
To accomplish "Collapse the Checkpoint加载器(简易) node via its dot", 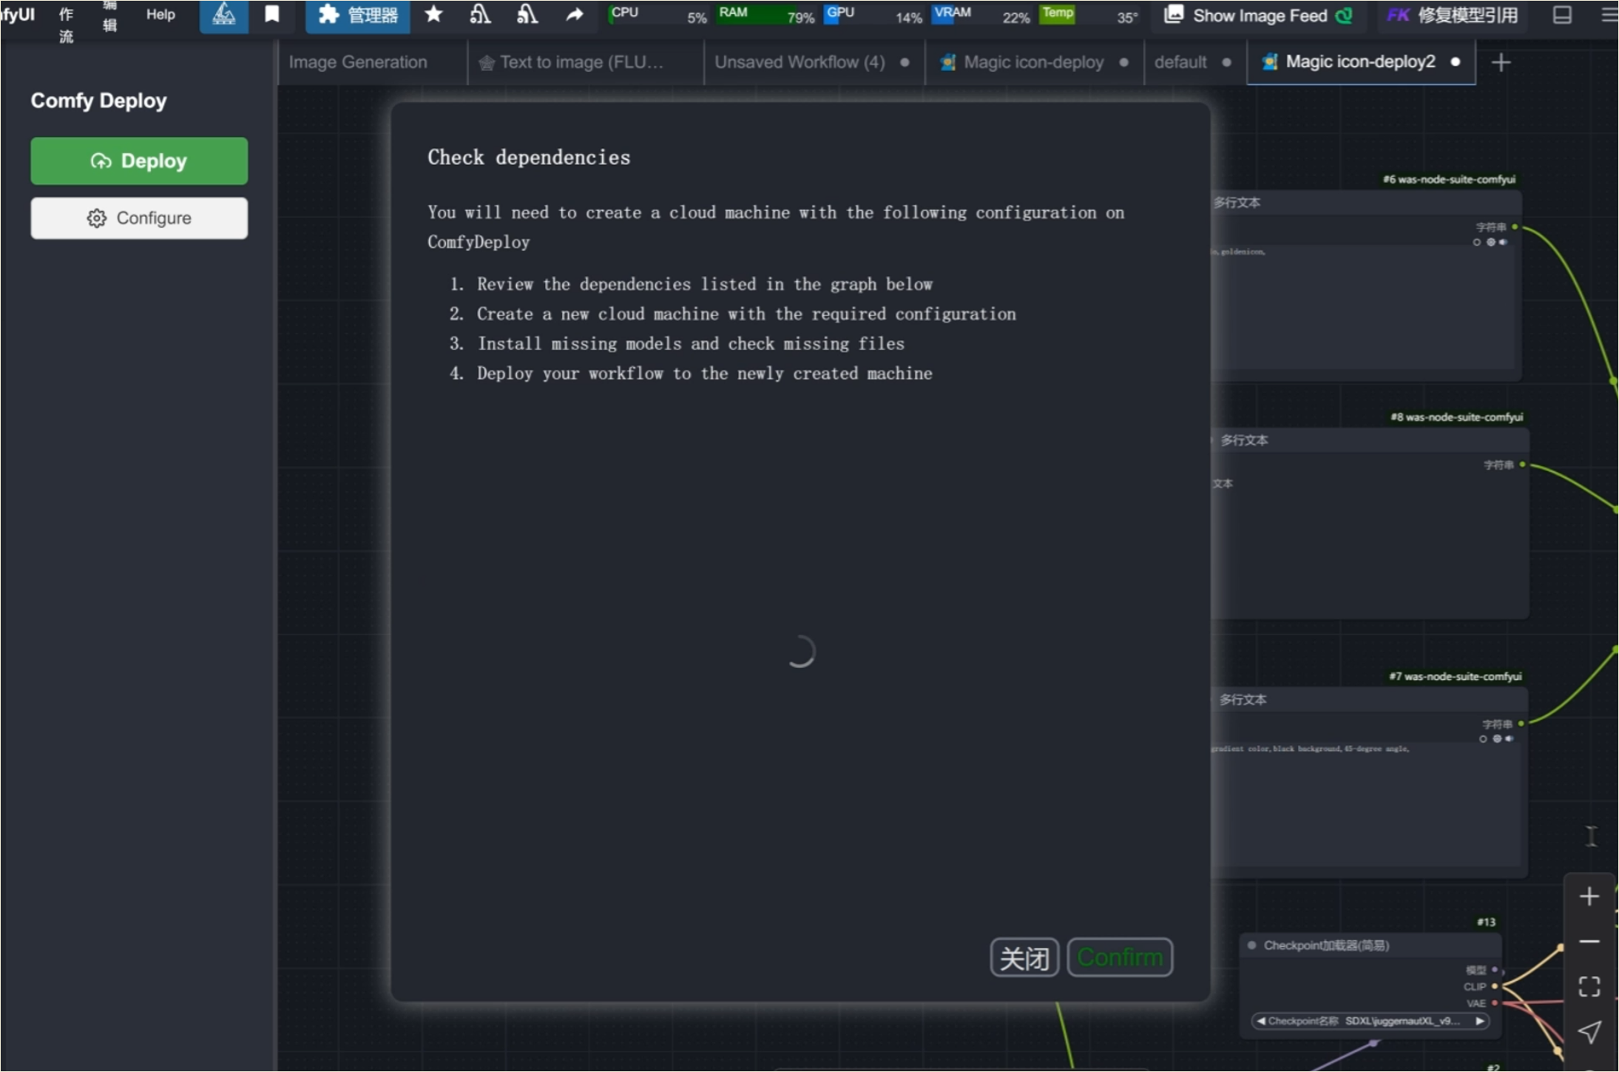I will pos(1251,945).
